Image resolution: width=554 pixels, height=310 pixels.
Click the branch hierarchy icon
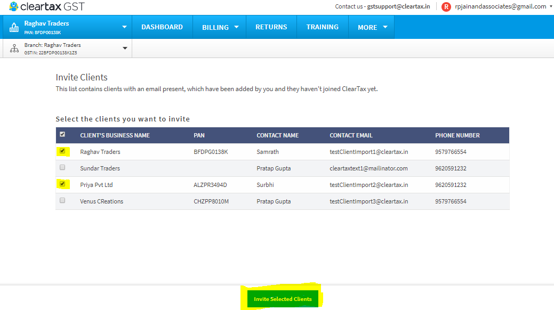point(14,48)
